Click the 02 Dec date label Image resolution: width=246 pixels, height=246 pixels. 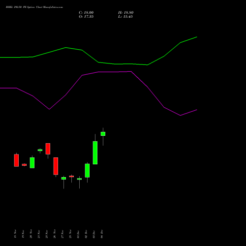pos(86,234)
